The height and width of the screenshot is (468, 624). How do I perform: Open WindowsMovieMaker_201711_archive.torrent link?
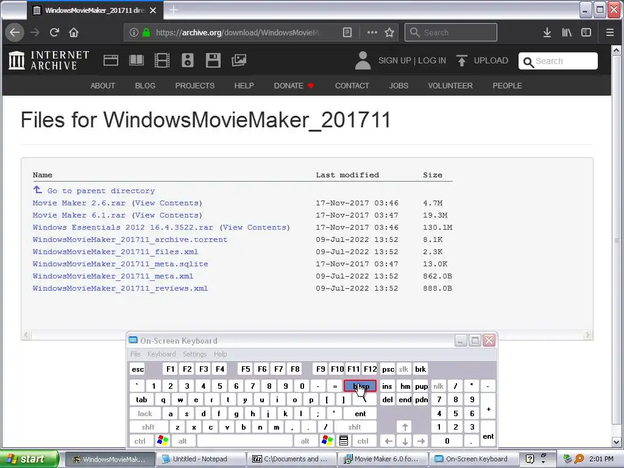pyautogui.click(x=130, y=239)
